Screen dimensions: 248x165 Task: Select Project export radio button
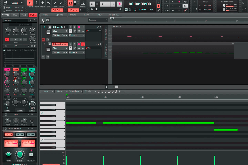pos(4,7)
